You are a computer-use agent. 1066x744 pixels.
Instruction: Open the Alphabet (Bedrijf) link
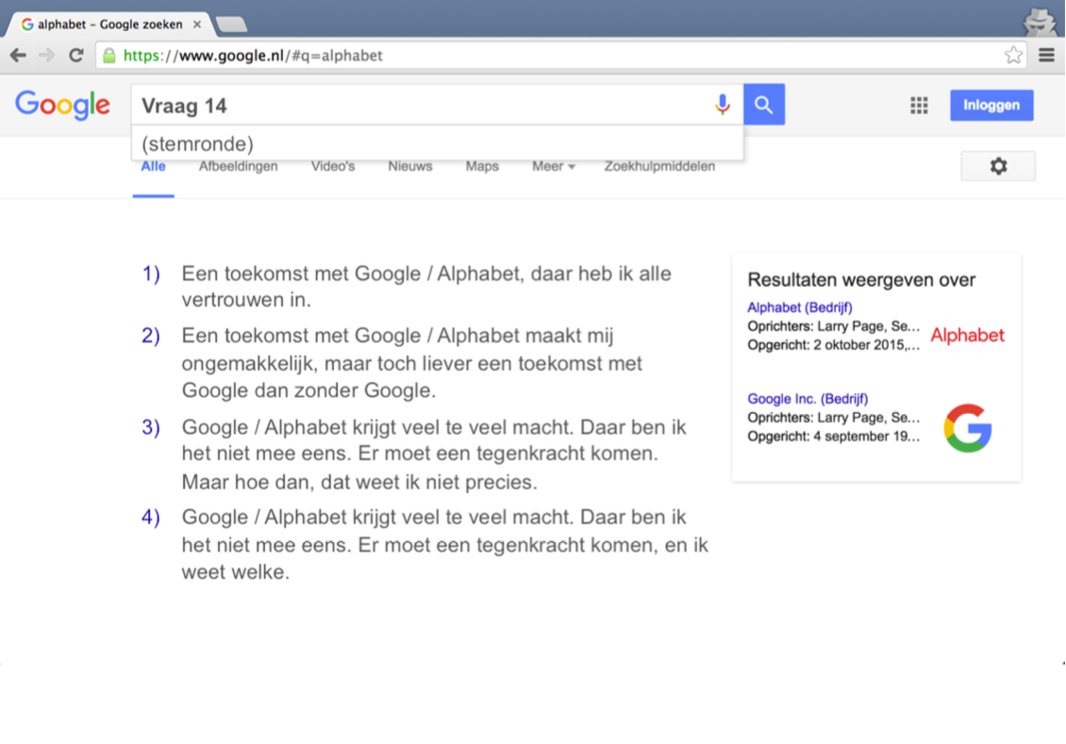pyautogui.click(x=799, y=307)
